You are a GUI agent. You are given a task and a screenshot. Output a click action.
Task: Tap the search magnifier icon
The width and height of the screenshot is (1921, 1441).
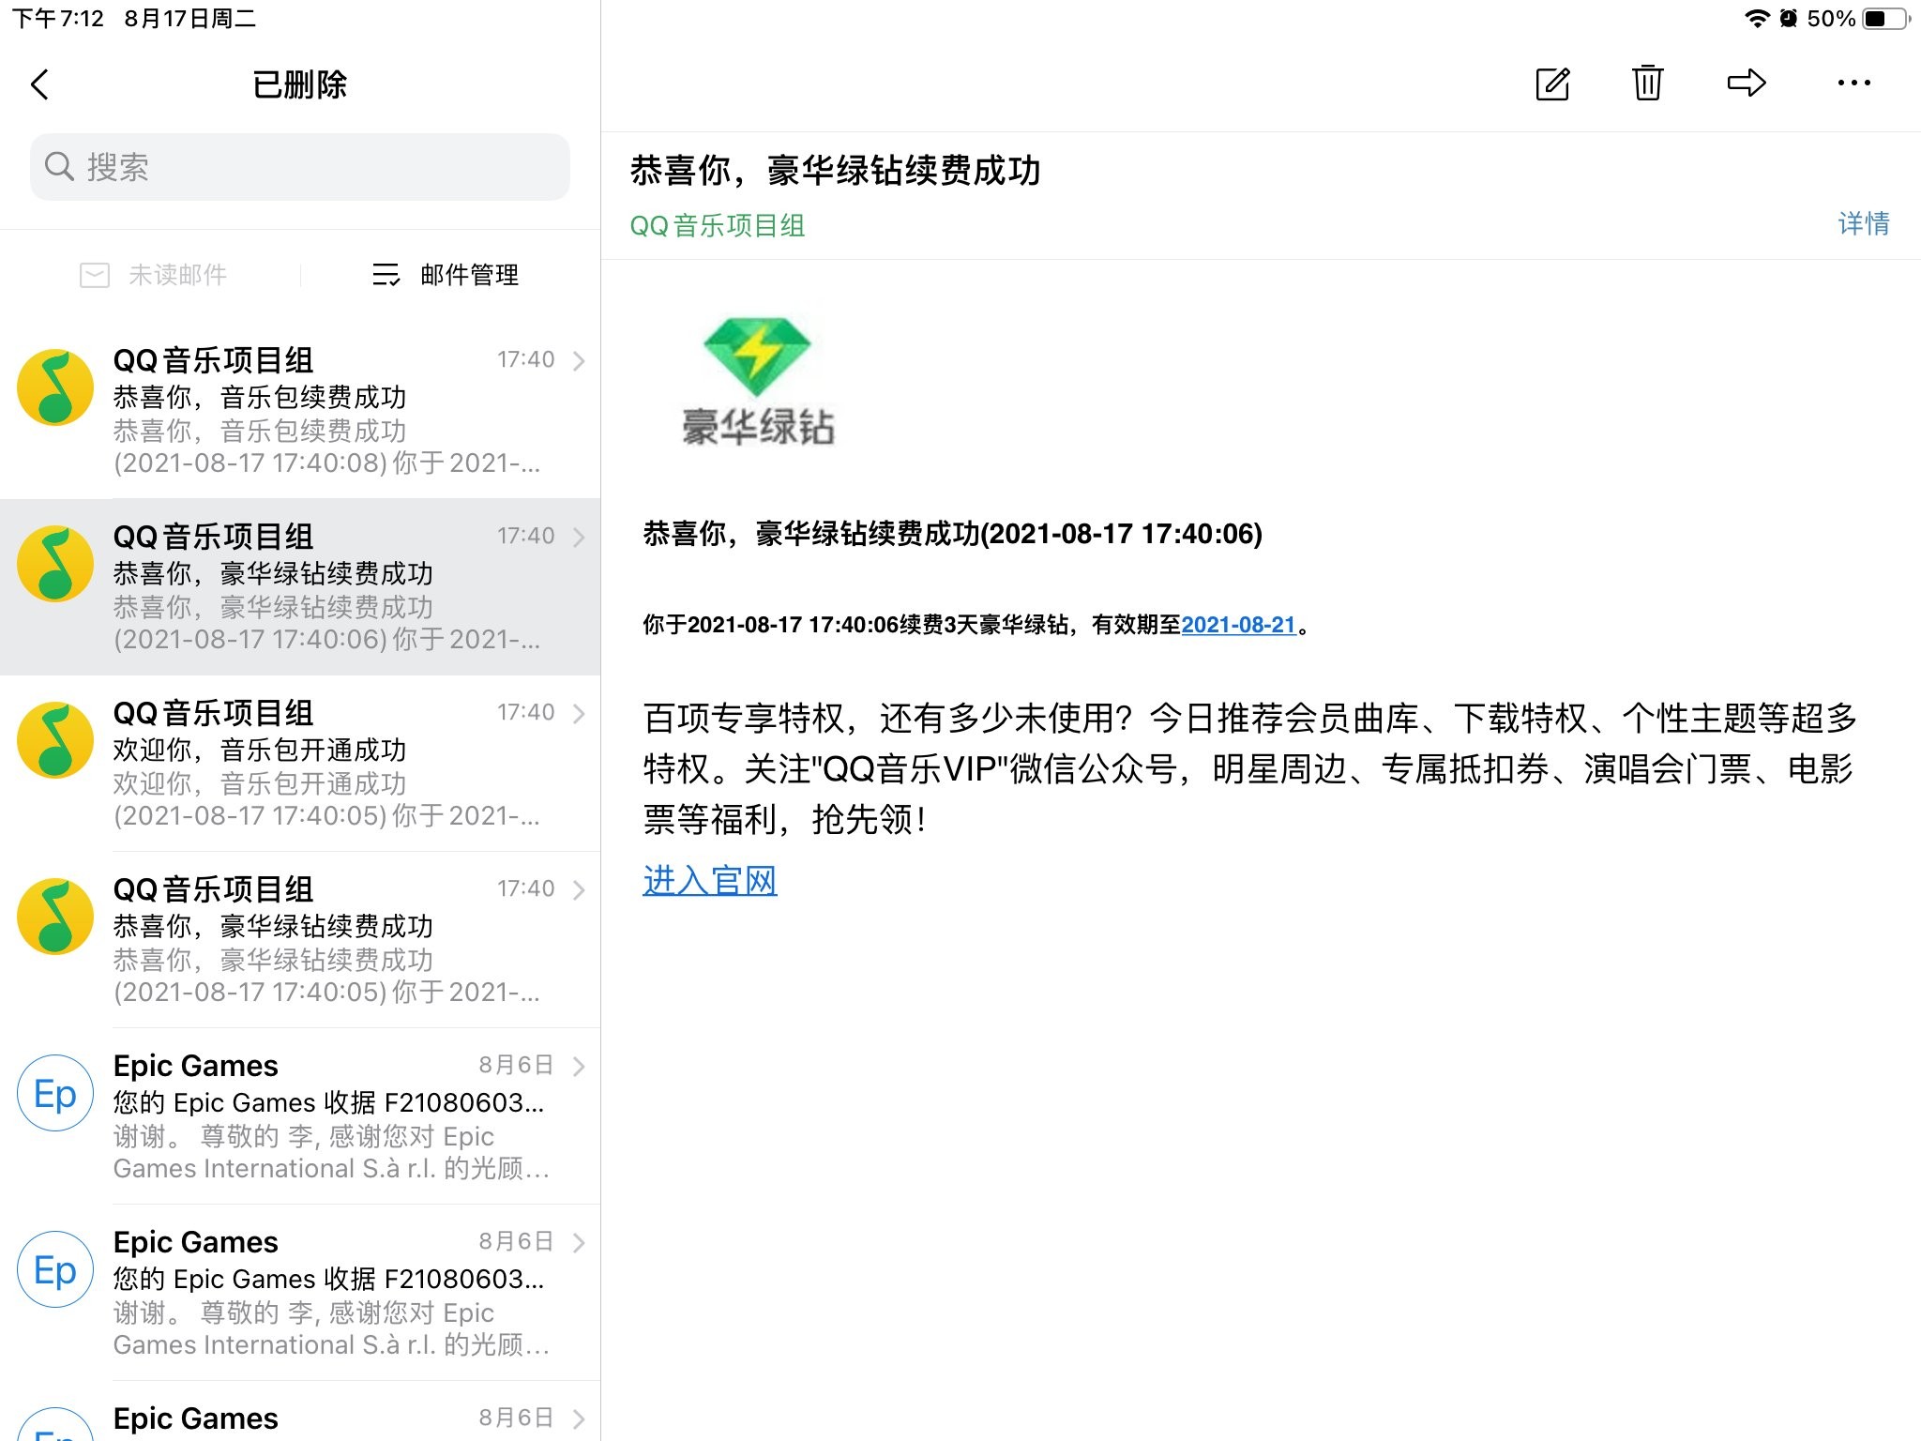point(59,167)
